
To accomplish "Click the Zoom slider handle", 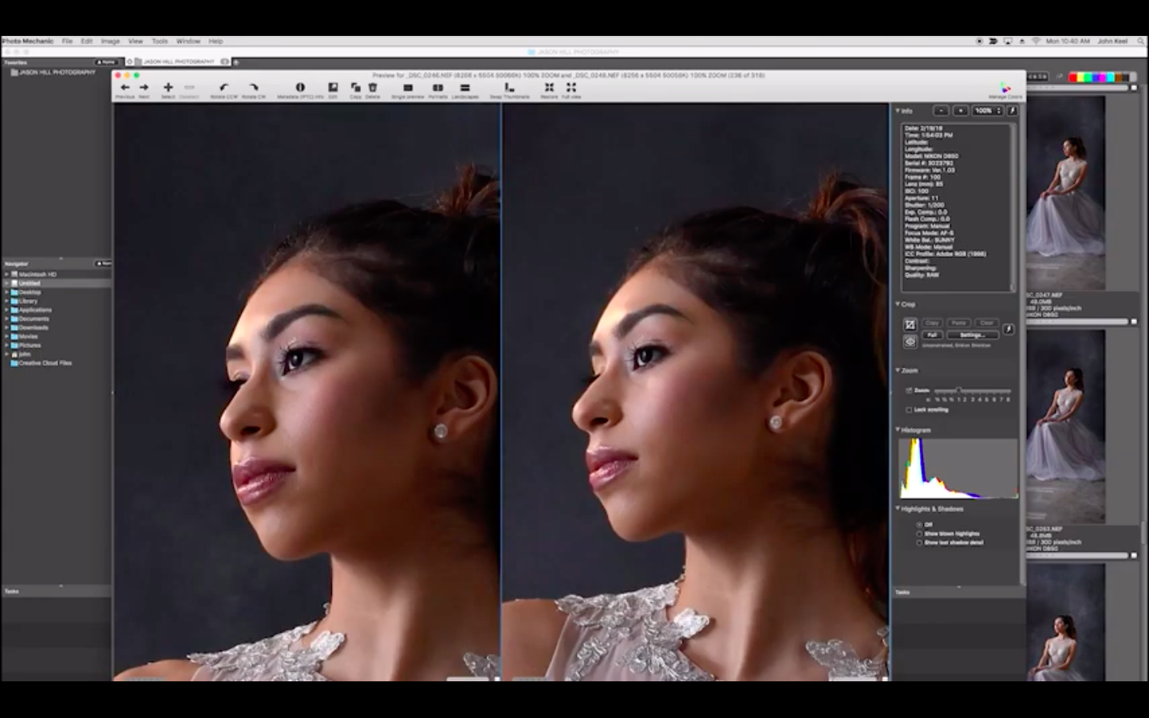I will click(x=958, y=390).
